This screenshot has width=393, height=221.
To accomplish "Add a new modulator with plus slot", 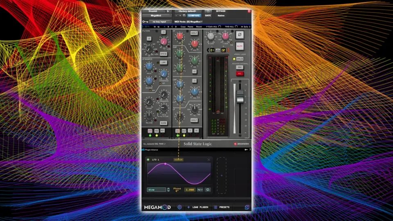I will tap(221, 176).
